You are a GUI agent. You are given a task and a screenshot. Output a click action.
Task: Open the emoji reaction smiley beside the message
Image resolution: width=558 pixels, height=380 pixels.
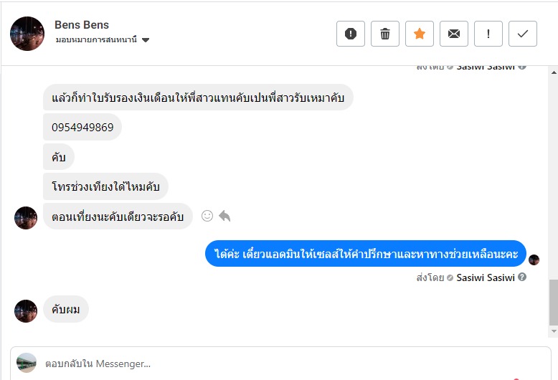(x=207, y=216)
